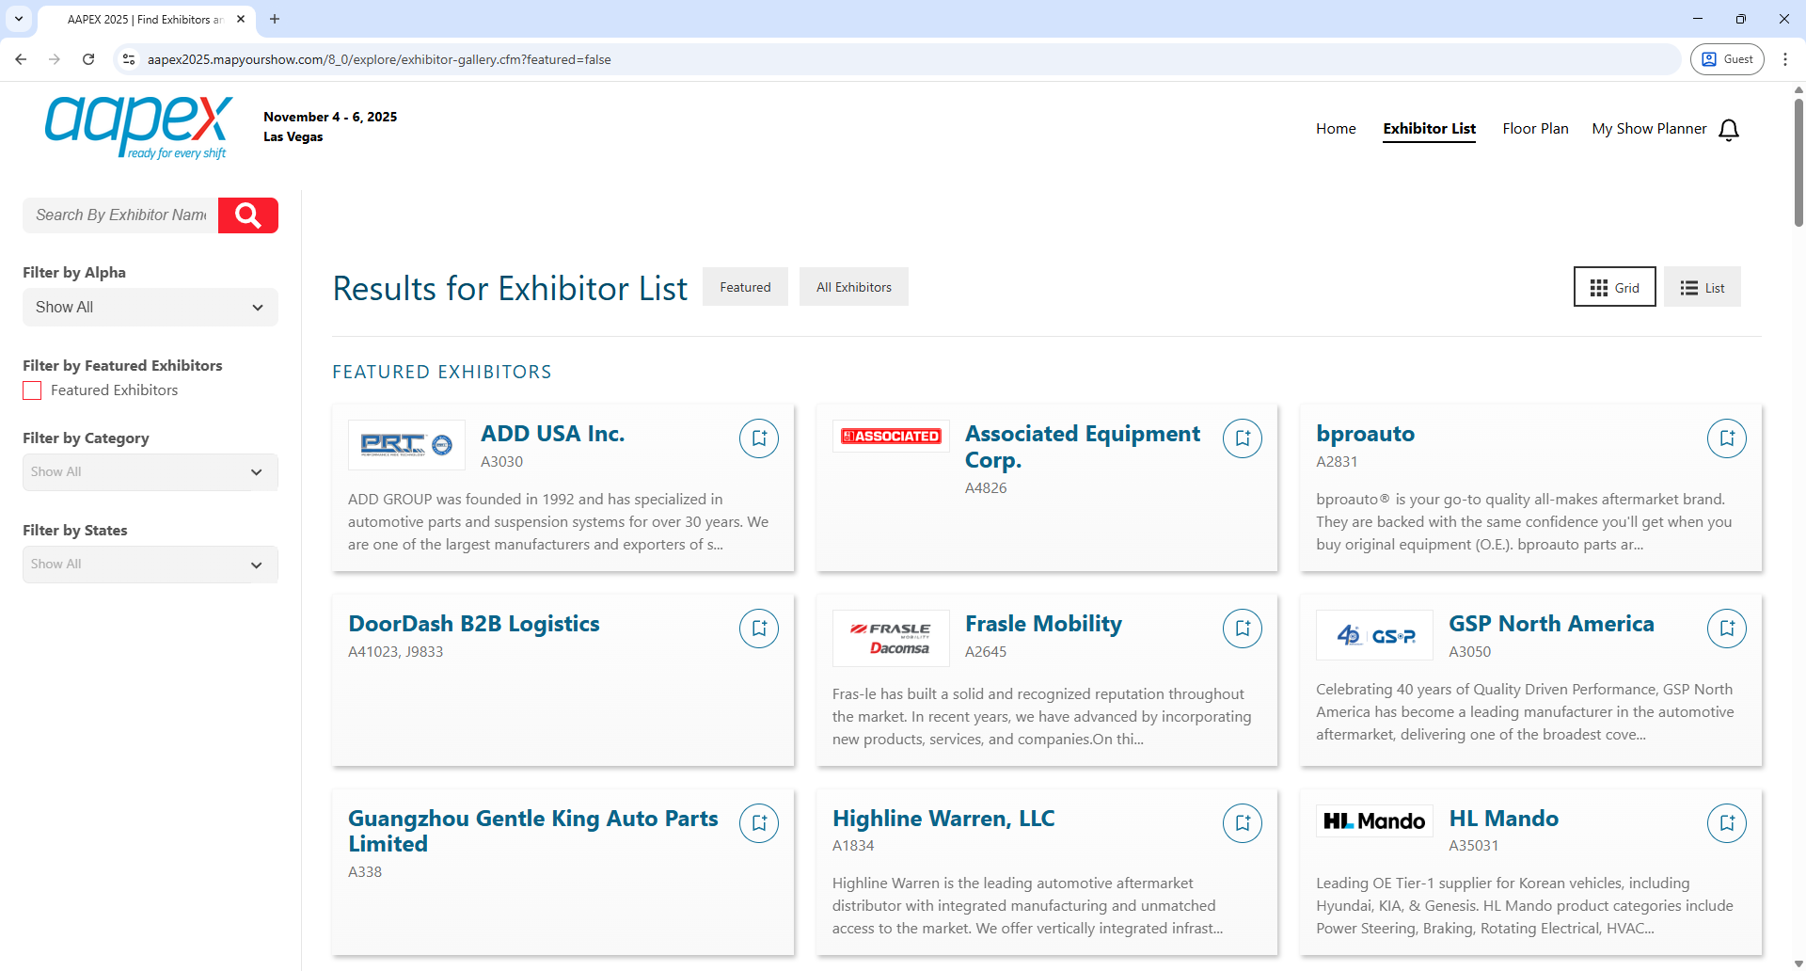This screenshot has width=1806, height=971.
Task: Open Highline Warren, LLC exhibitor page
Action: pos(943,818)
